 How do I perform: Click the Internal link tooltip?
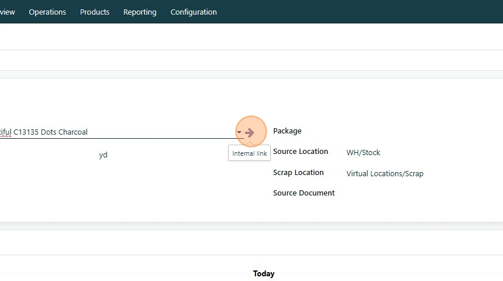click(x=250, y=153)
